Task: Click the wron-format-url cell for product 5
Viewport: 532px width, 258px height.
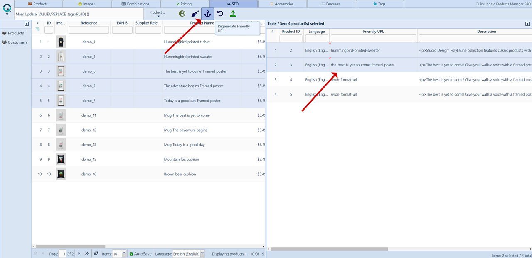Action: (373, 94)
